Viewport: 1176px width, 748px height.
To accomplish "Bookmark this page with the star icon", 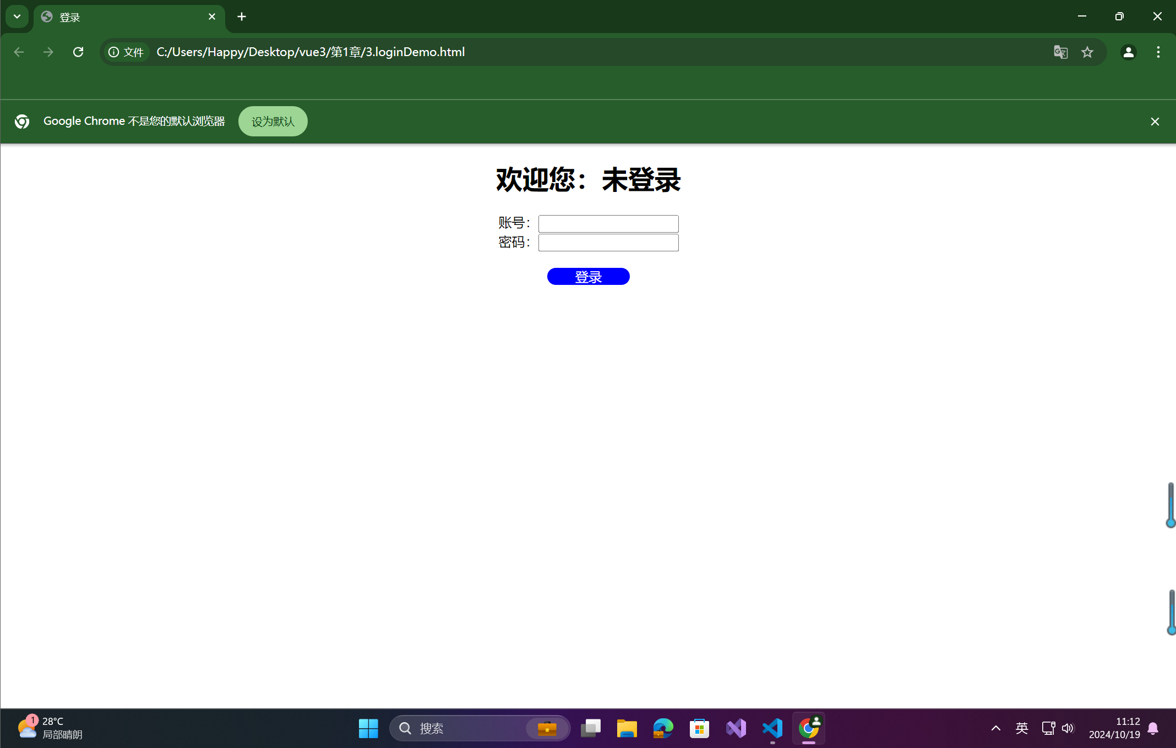I will pyautogui.click(x=1087, y=52).
